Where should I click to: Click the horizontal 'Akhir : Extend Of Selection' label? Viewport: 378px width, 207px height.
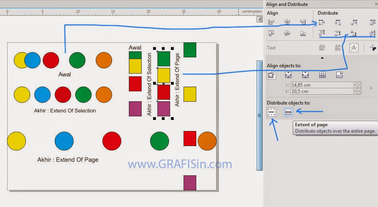65,110
